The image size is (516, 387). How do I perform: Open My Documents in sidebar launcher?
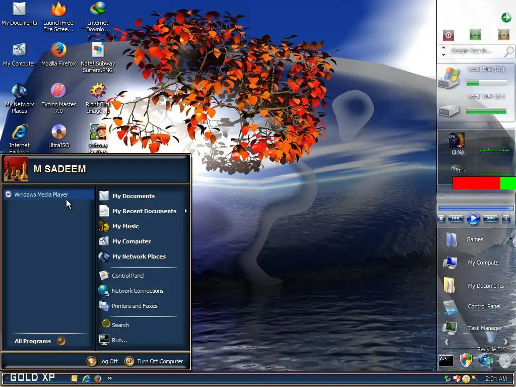[474, 286]
